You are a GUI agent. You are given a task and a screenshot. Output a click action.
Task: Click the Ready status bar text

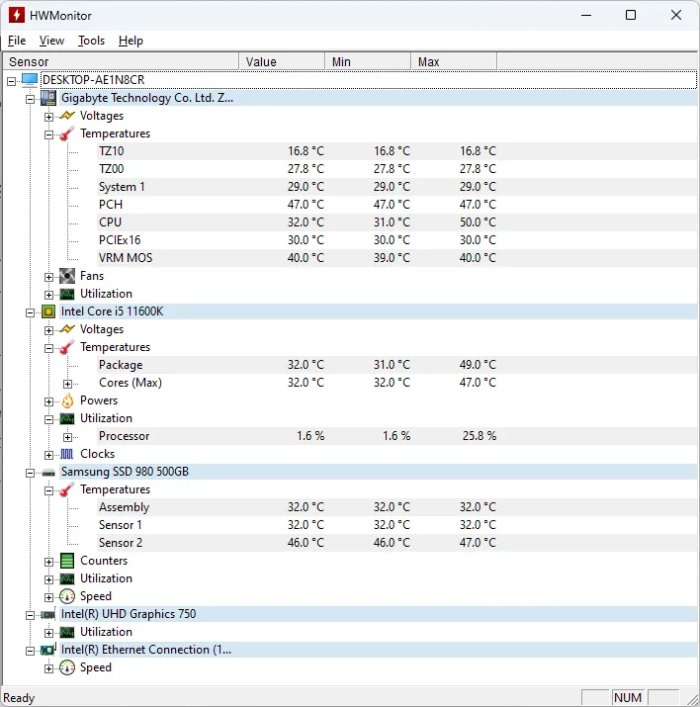point(19,698)
